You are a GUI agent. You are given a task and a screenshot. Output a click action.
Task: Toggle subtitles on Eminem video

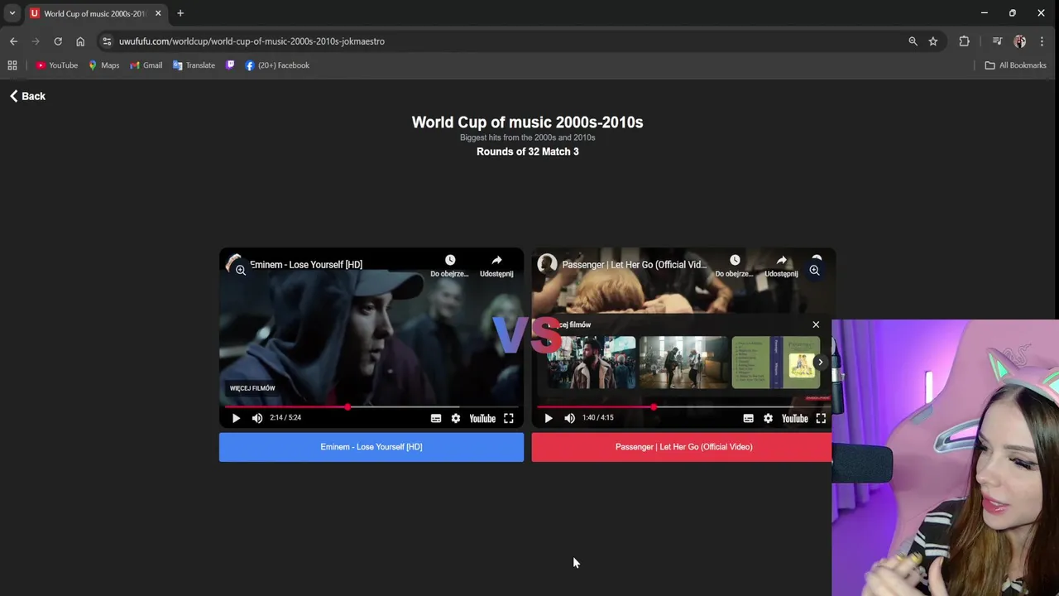(x=436, y=418)
